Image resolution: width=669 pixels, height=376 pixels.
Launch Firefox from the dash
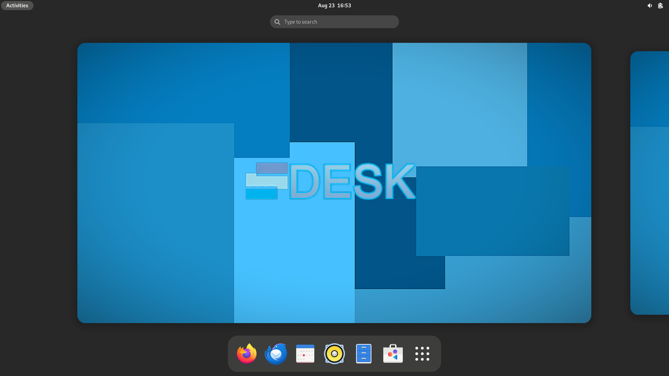(247, 353)
